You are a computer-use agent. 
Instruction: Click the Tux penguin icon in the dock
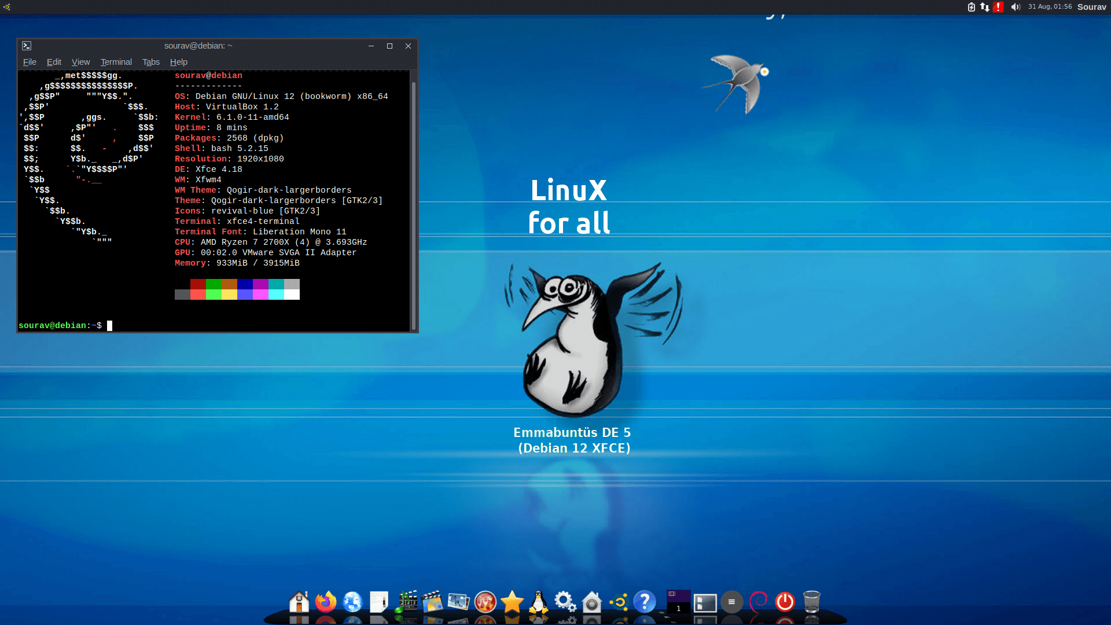(x=539, y=602)
